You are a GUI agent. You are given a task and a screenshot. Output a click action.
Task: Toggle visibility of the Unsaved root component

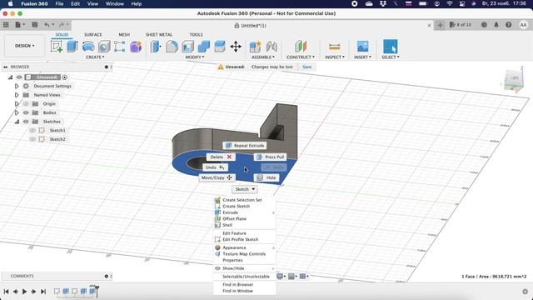(19, 77)
